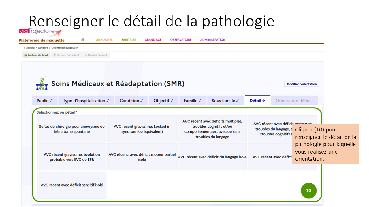Click the Tableau de bord button
Screen dimensions: 369x207
click(x=36, y=55)
